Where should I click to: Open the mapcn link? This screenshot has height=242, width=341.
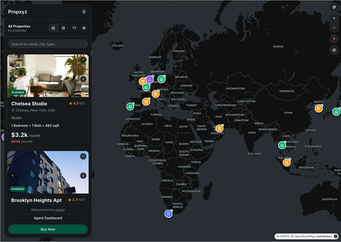(60, 210)
